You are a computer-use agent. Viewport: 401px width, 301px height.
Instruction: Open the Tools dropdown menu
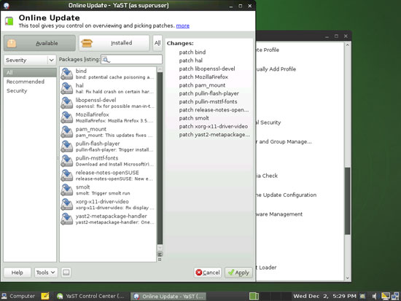46,273
